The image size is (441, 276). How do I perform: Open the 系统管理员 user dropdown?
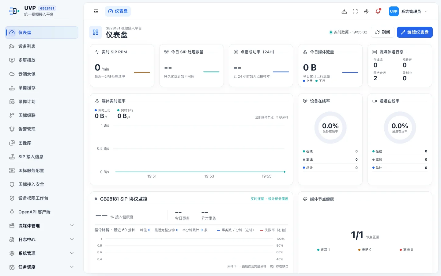409,11
